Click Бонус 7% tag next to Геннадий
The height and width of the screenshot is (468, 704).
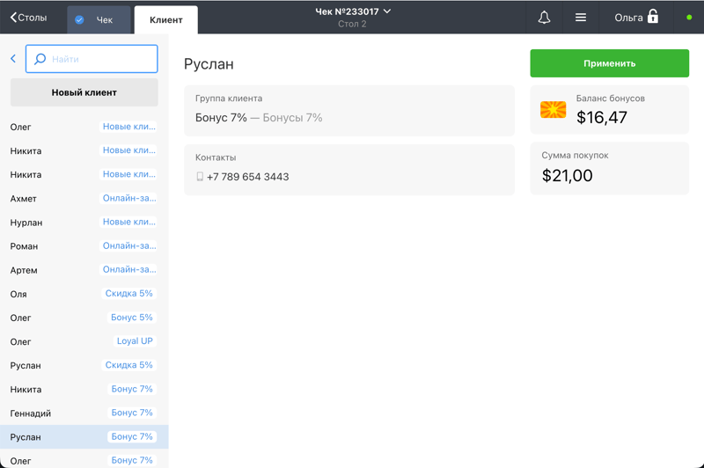[x=132, y=413]
